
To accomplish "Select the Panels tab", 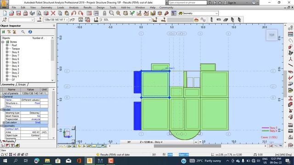I will tap(8, 141).
